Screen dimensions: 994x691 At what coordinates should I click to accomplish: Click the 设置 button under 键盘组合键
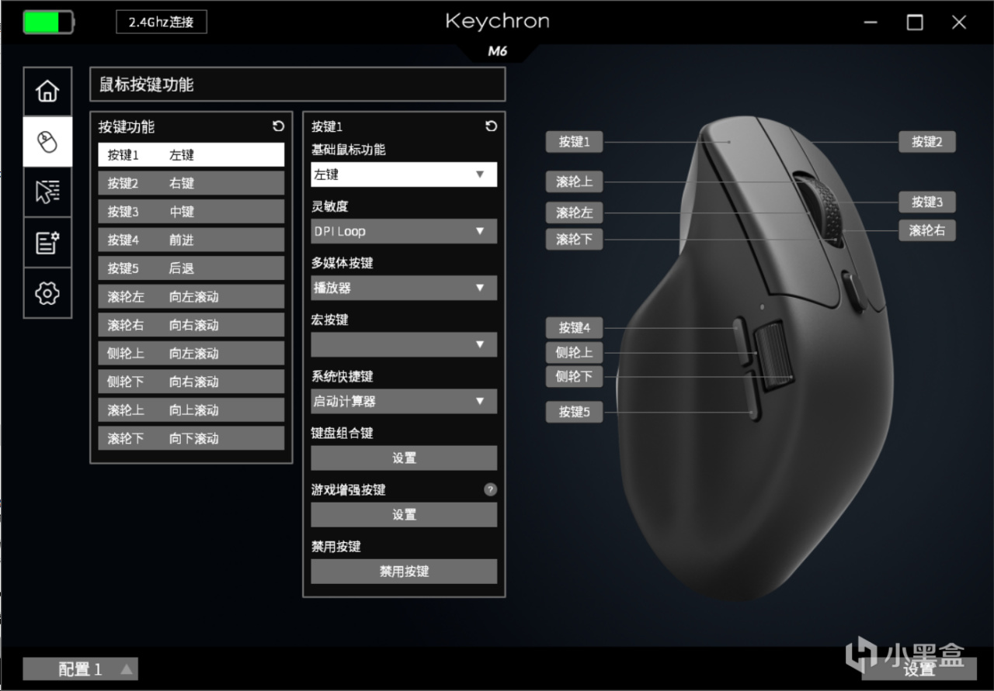click(x=404, y=458)
